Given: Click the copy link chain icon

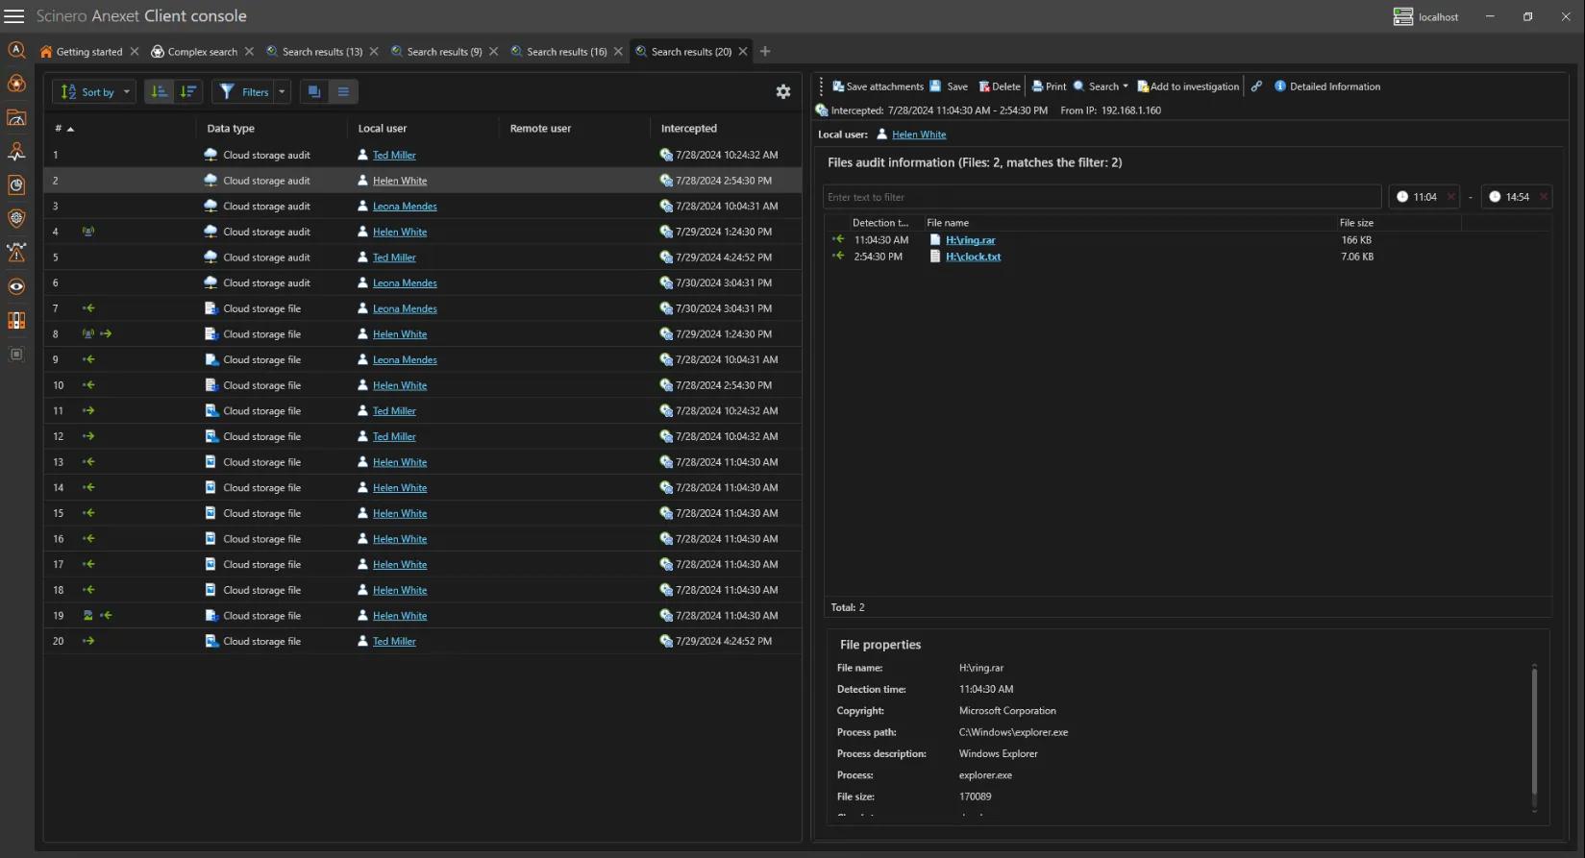Looking at the screenshot, I should point(1256,86).
